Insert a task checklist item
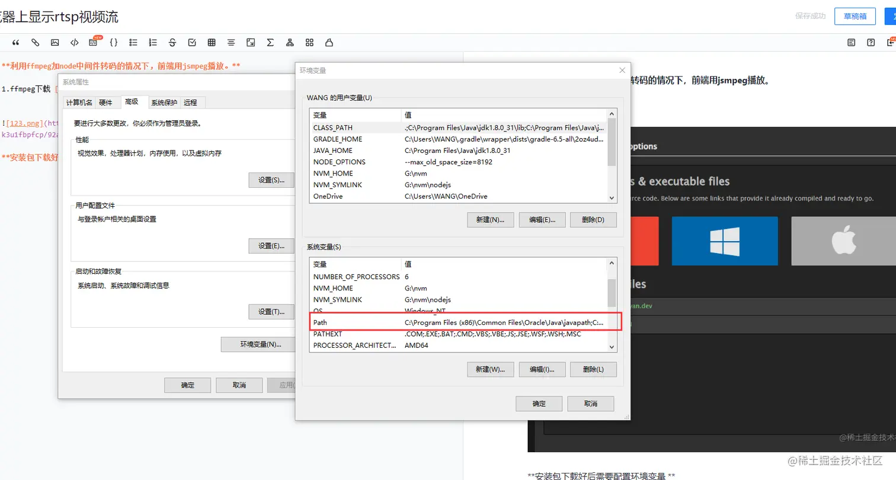Viewport: 896px width, 480px height. 192,43
